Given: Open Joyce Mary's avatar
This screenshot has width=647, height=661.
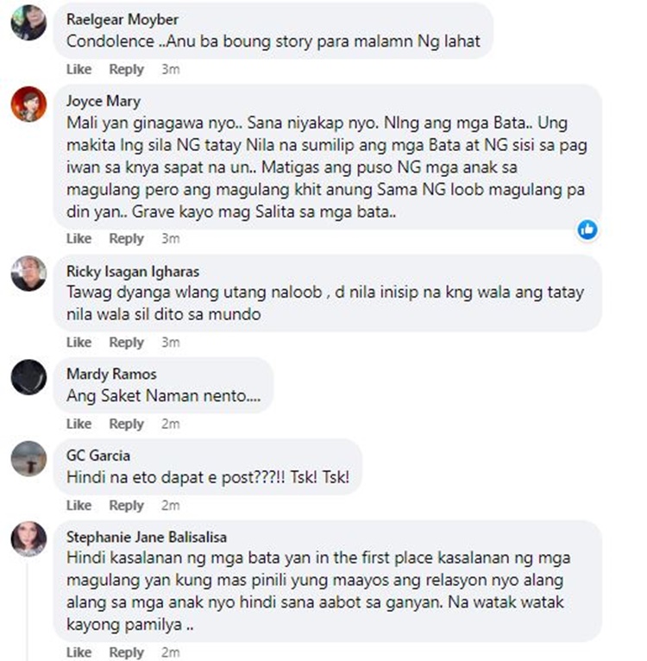Looking at the screenshot, I should pos(28,104).
